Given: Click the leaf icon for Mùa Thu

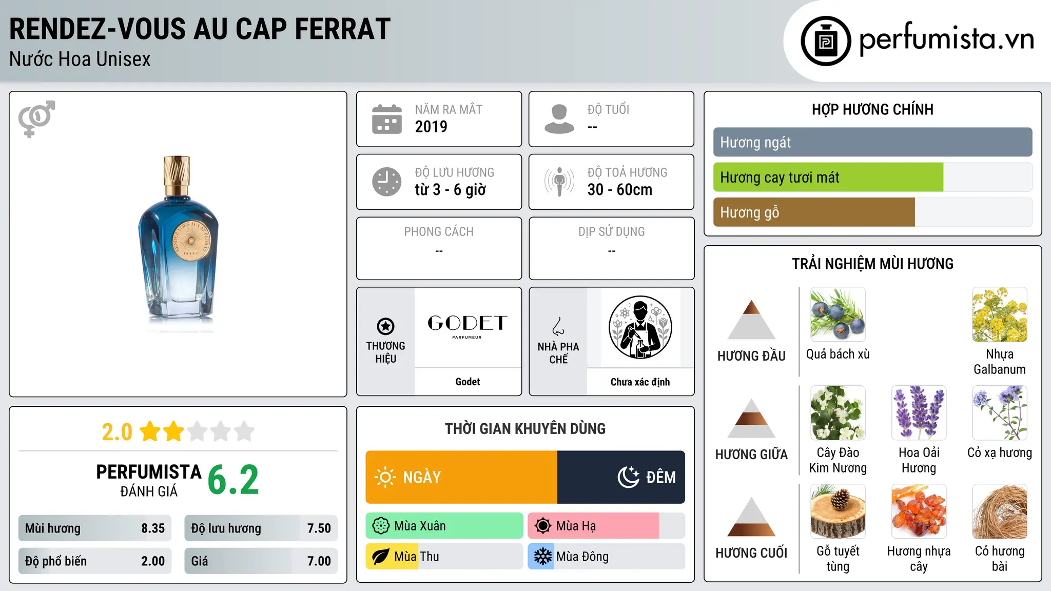Looking at the screenshot, I should pyautogui.click(x=381, y=557).
